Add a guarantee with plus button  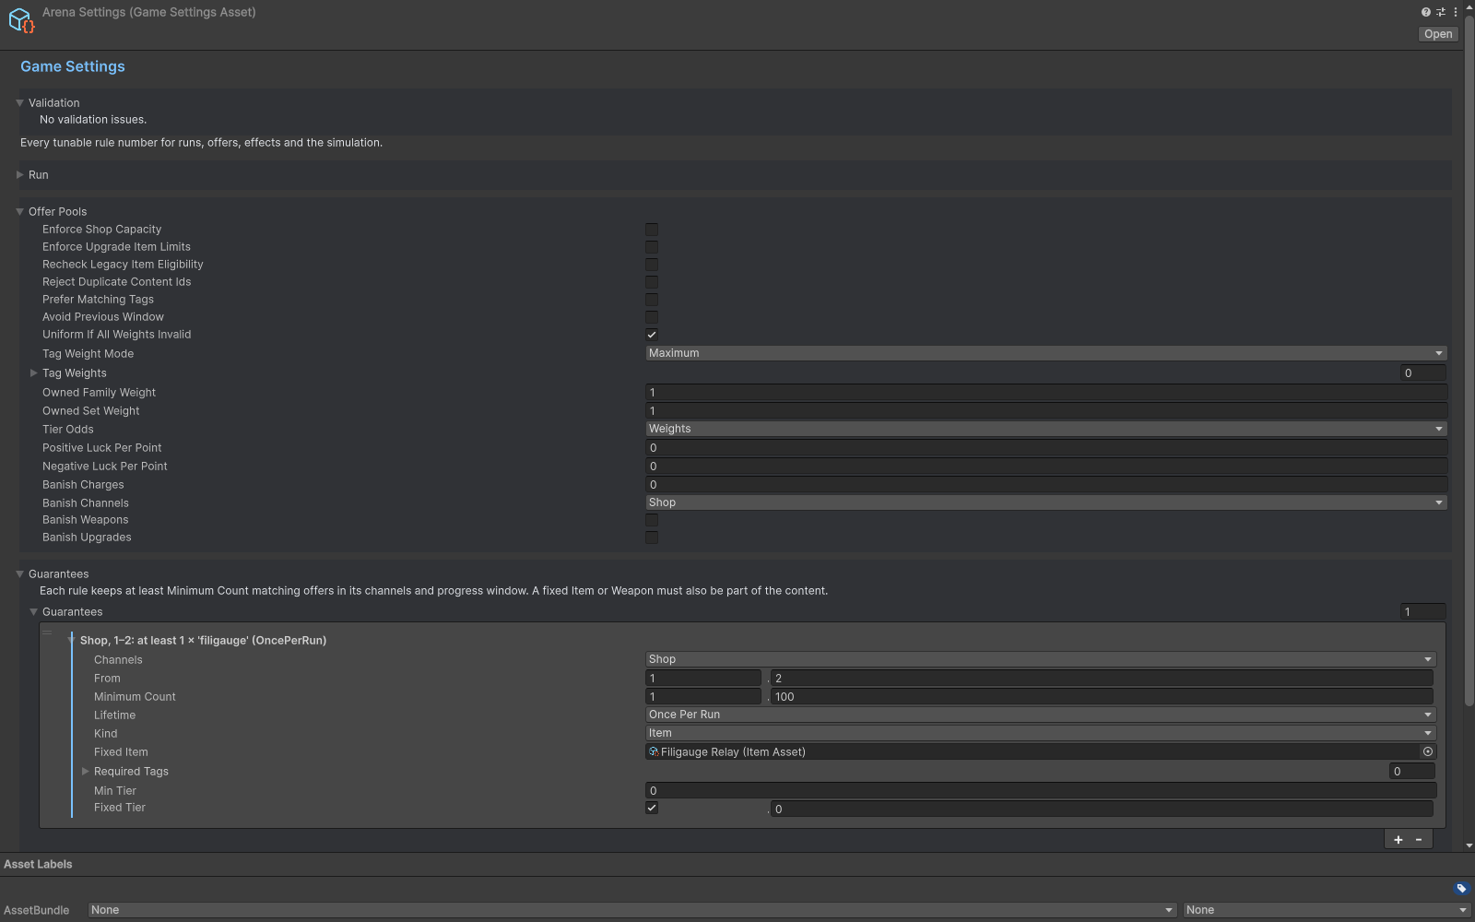(1398, 839)
